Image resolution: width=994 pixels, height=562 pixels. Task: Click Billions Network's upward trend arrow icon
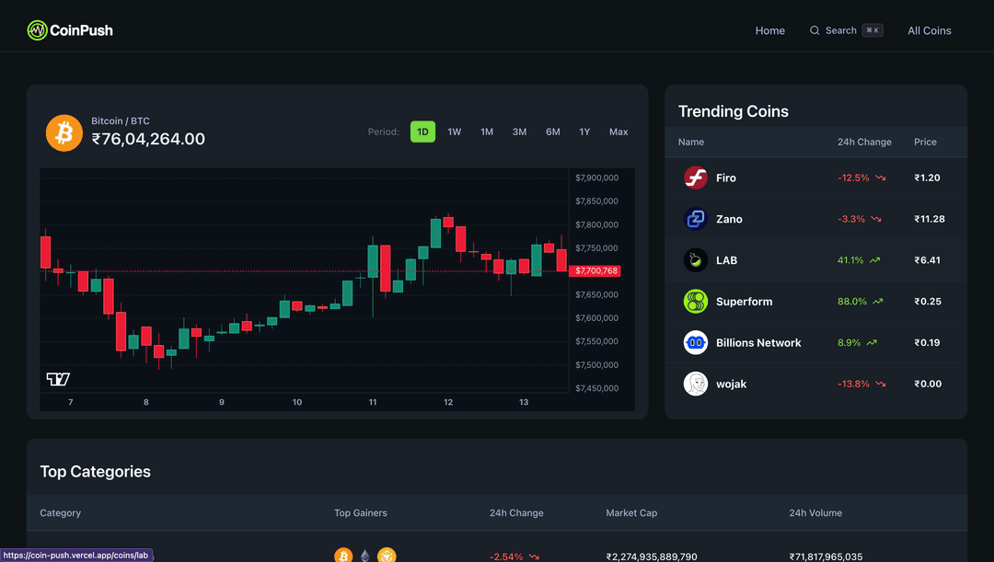click(x=872, y=343)
